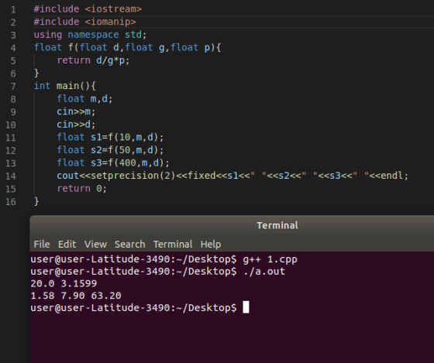Place cursor on '#include <iomanip>' line
The width and height of the screenshot is (434, 363).
(x=85, y=22)
